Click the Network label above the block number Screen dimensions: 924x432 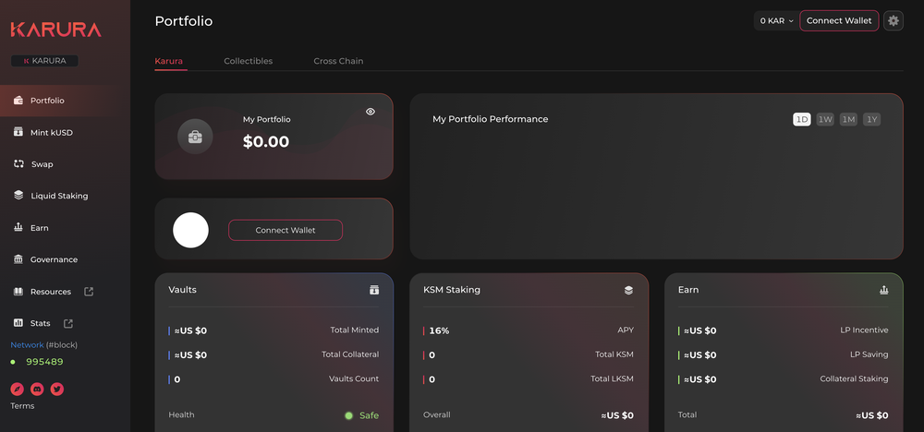(x=27, y=345)
